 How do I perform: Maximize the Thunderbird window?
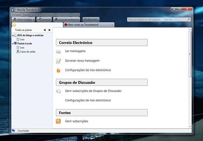180,9
